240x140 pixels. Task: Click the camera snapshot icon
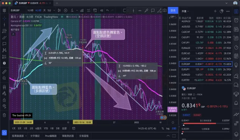pos(165,10)
